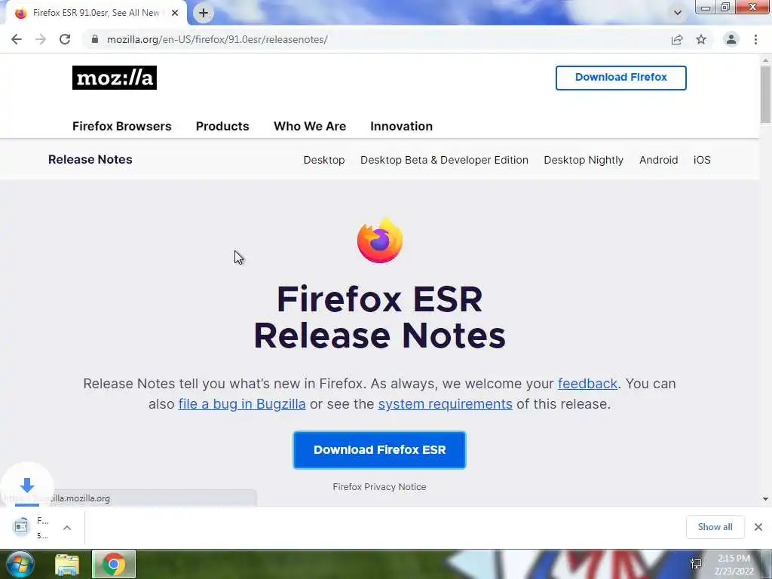This screenshot has width=772, height=579.
Task: Open the Chrome three-dot menu
Action: coord(755,39)
